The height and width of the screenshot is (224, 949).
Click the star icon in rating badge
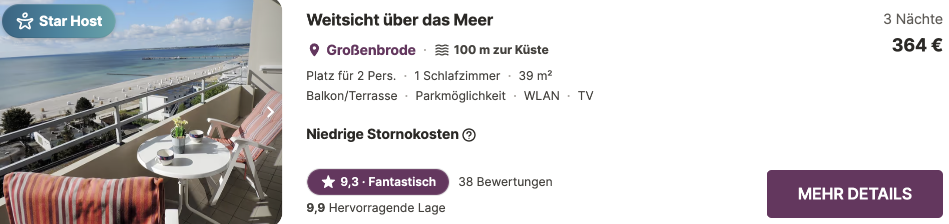328,181
